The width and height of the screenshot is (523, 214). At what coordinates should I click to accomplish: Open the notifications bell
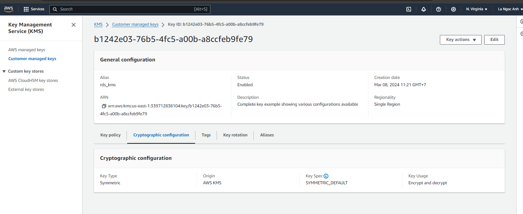(424, 9)
